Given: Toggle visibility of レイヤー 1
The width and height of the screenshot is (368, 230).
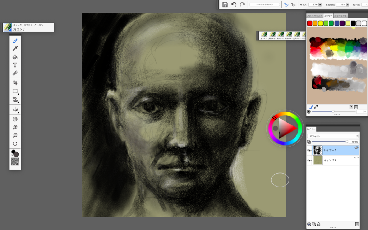Looking at the screenshot, I should pos(309,151).
